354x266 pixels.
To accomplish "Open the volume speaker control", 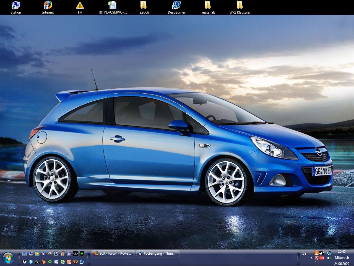I will click(x=329, y=258).
